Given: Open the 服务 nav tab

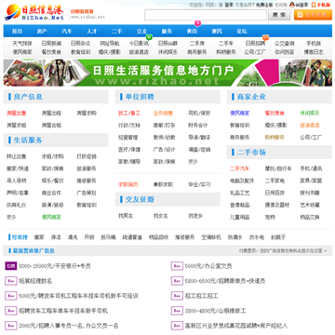Looking at the screenshot, I should (167, 31).
